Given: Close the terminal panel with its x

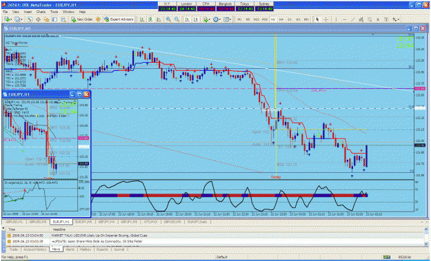Looking at the screenshot, I should point(3,229).
